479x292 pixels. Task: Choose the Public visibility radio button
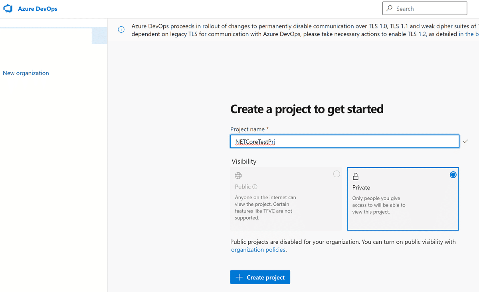pyautogui.click(x=336, y=174)
